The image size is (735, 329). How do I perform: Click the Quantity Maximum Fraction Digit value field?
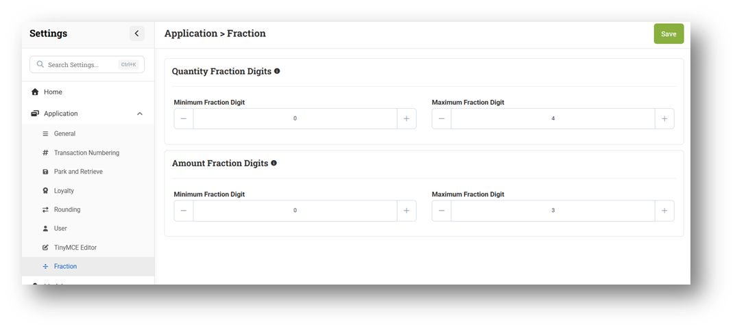553,118
